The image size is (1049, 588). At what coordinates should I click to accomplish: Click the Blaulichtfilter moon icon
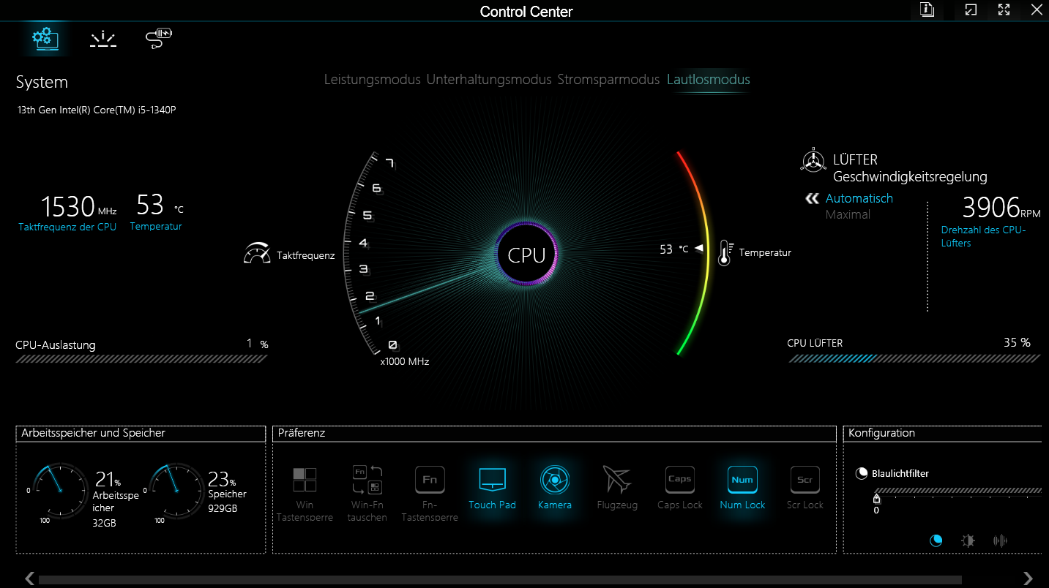point(862,473)
